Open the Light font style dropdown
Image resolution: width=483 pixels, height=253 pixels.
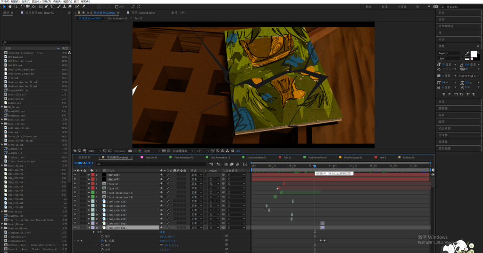[450, 58]
